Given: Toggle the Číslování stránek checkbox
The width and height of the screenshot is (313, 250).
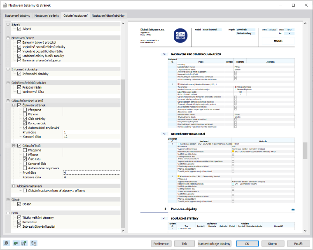Looking at the screenshot, I should coord(19,105).
